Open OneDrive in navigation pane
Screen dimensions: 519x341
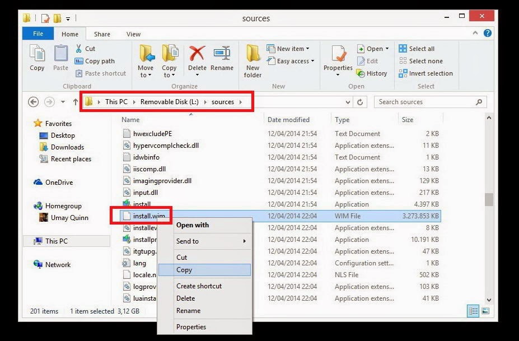(x=53, y=183)
